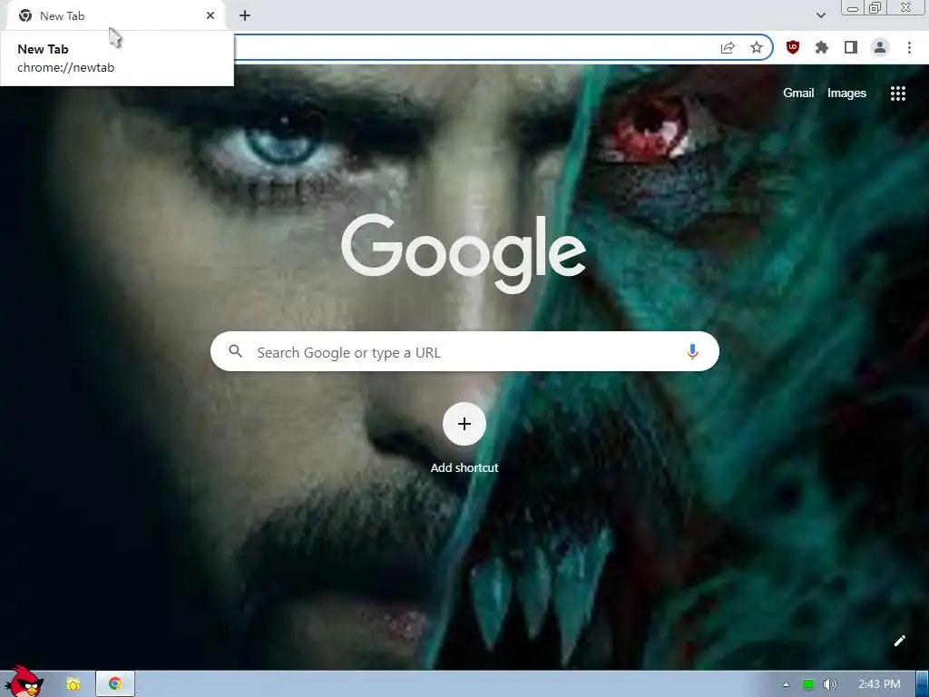The width and height of the screenshot is (929, 697).
Task: Open the tab search chevron
Action: tap(820, 15)
